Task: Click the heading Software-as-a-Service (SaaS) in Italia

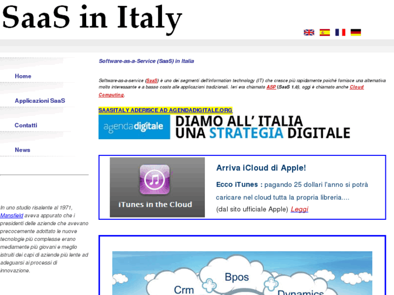Action: (x=146, y=61)
